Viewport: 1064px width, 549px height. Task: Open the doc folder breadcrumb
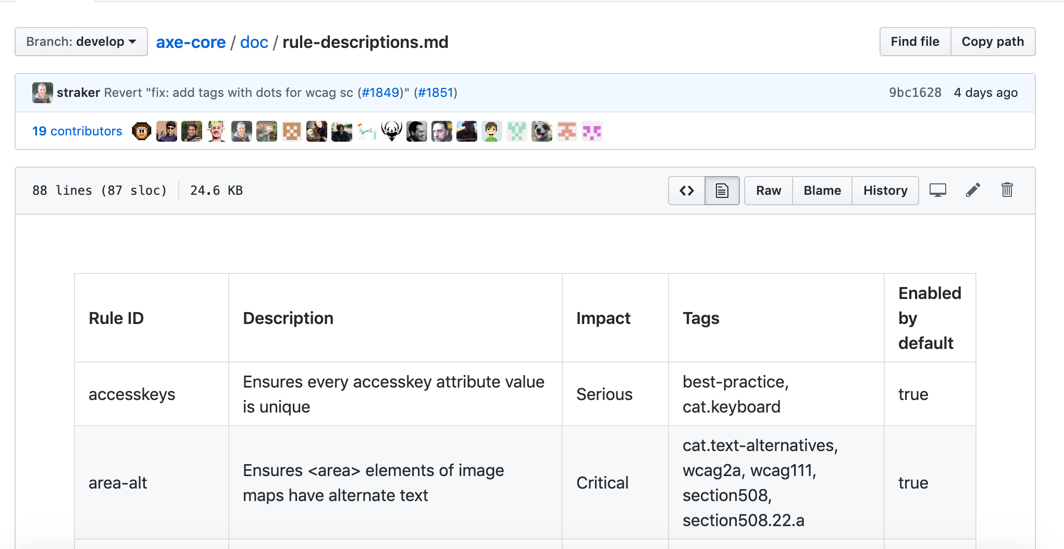254,42
